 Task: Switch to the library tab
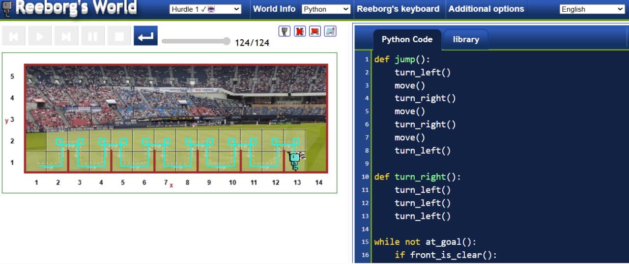(466, 40)
